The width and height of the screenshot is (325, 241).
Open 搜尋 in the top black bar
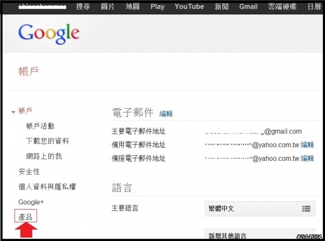[x=83, y=7]
